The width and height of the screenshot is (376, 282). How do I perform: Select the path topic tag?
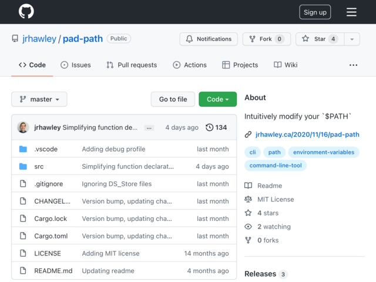(x=274, y=152)
